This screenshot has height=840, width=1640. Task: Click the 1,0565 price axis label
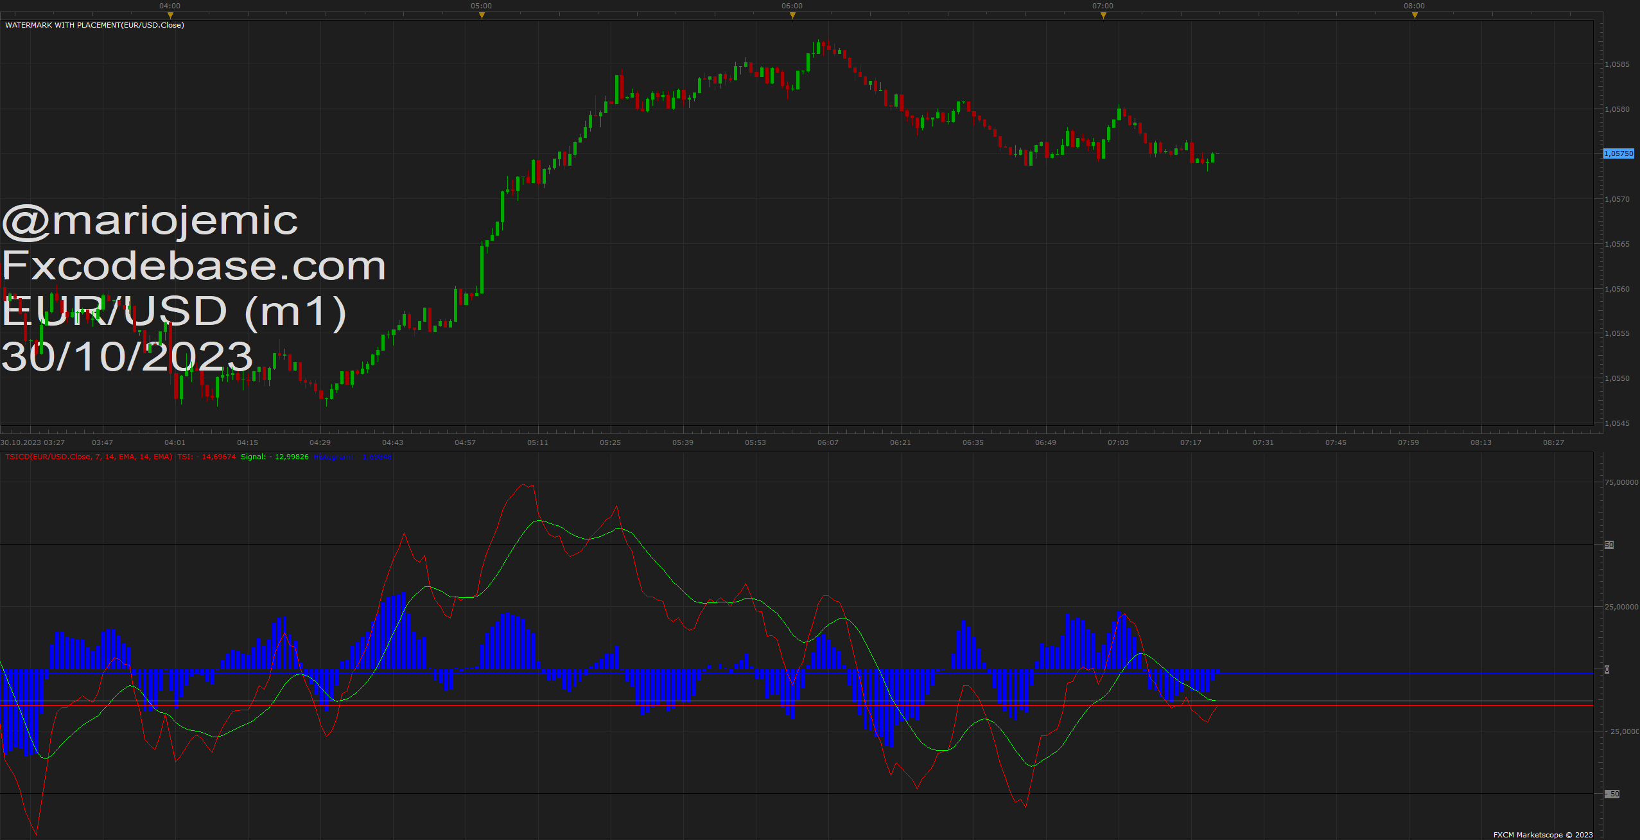(1617, 244)
